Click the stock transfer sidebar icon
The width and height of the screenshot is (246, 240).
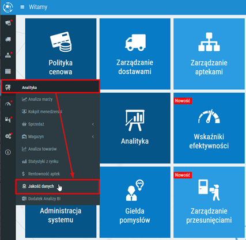pos(8,120)
